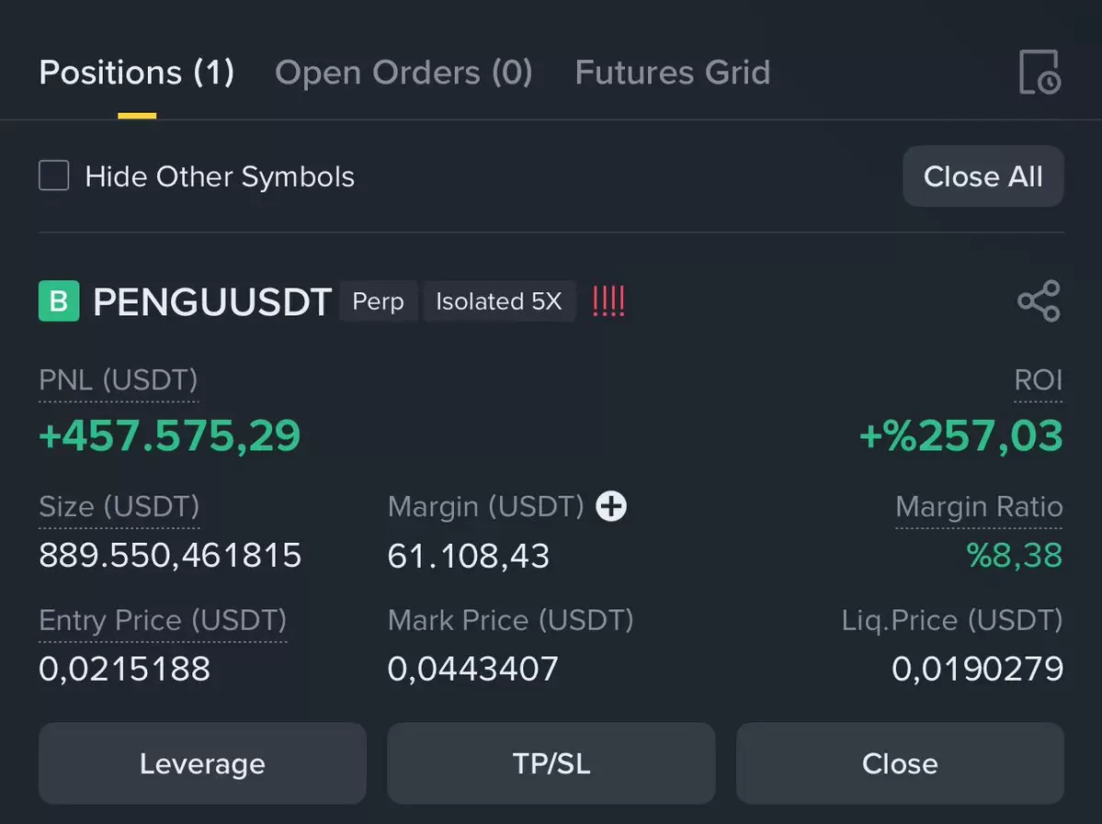Set TP/SL for the position

click(x=551, y=763)
